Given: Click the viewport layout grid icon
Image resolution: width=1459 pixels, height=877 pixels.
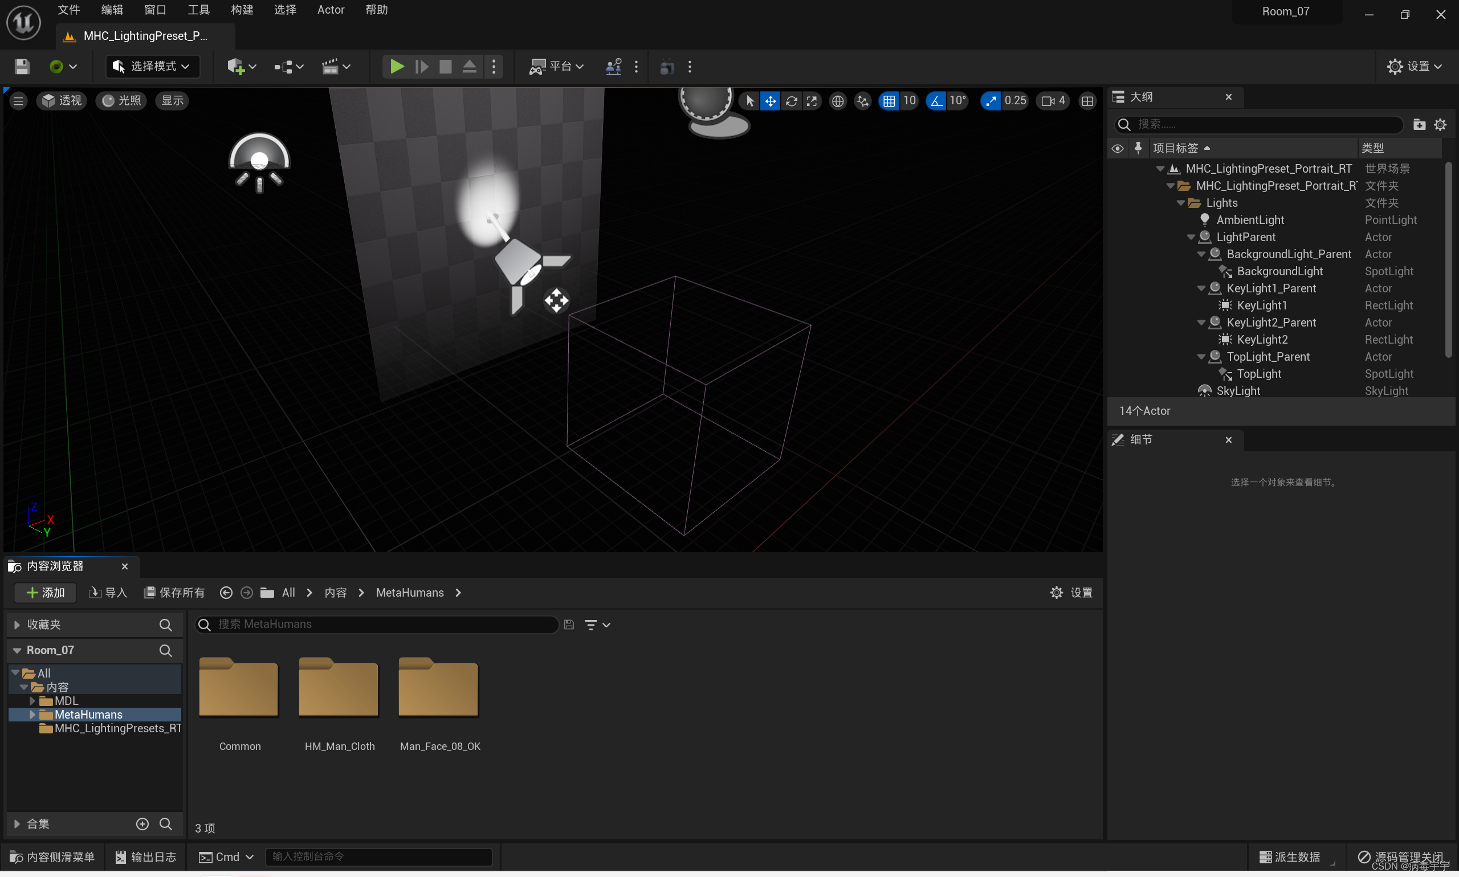Looking at the screenshot, I should (1087, 101).
